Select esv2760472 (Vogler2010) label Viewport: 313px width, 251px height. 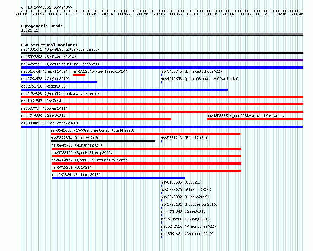click(45, 79)
